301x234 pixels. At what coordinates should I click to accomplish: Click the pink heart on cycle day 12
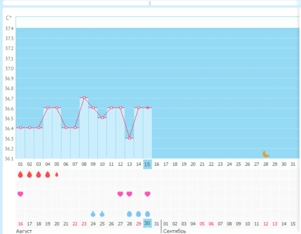(120, 194)
